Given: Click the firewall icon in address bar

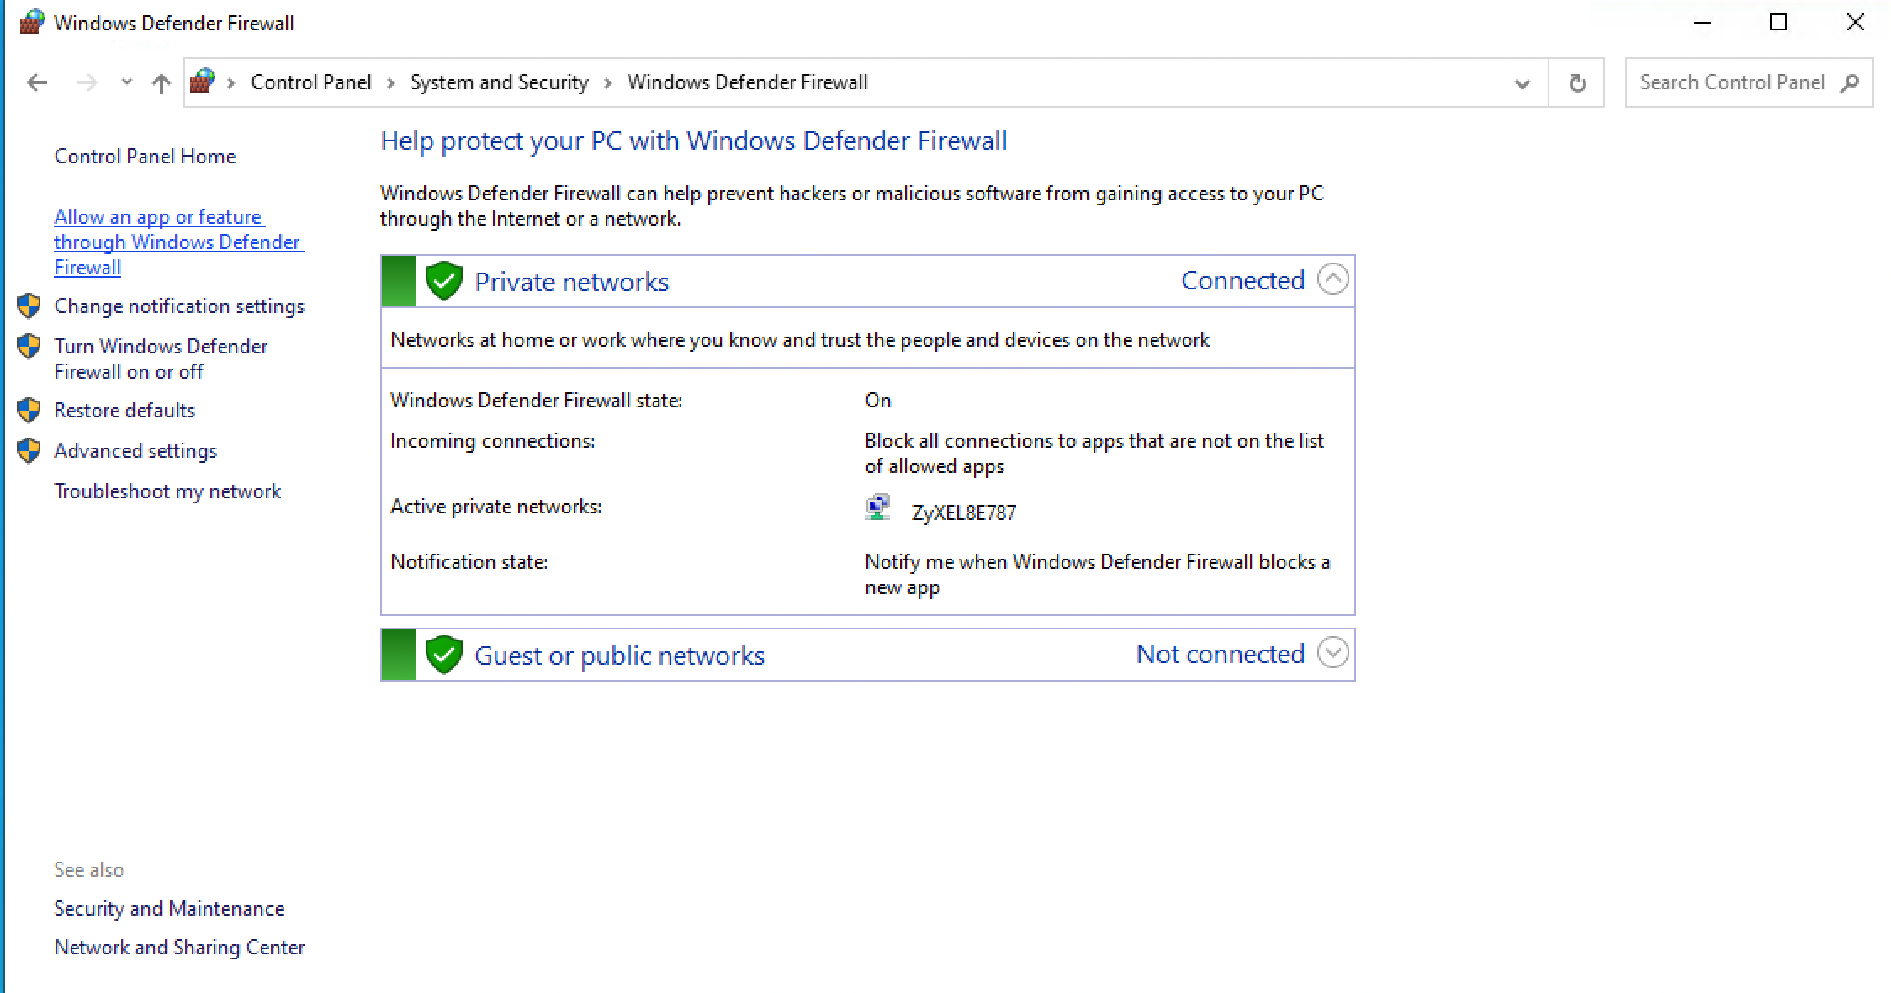Looking at the screenshot, I should (x=202, y=82).
